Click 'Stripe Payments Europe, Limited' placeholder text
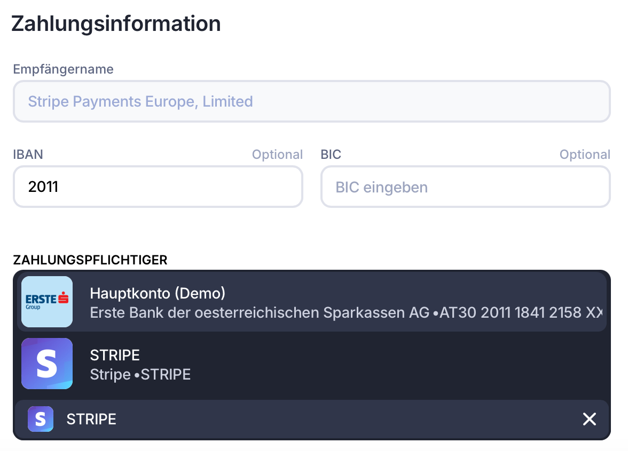The height and width of the screenshot is (451, 628). pyautogui.click(x=140, y=101)
